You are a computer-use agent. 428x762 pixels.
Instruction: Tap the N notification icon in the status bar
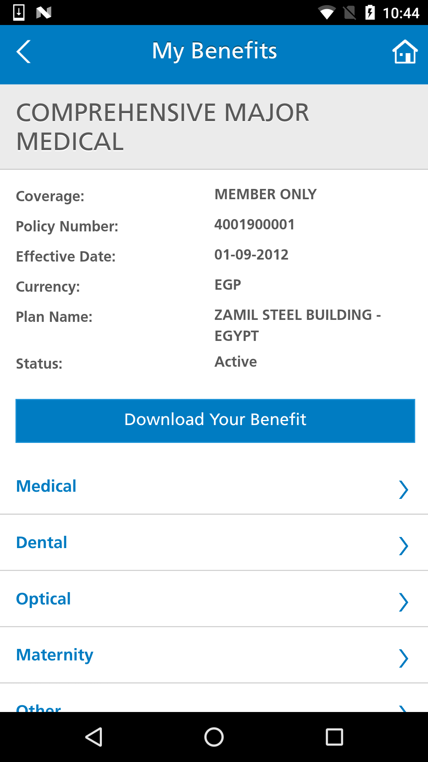click(x=44, y=13)
